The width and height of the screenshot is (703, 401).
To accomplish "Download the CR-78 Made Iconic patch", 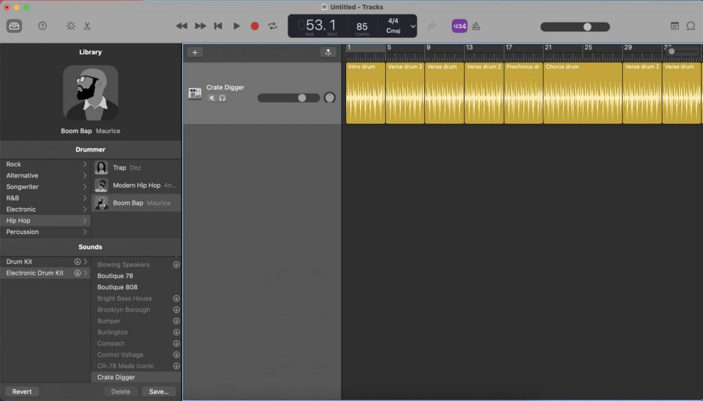I will click(x=176, y=366).
